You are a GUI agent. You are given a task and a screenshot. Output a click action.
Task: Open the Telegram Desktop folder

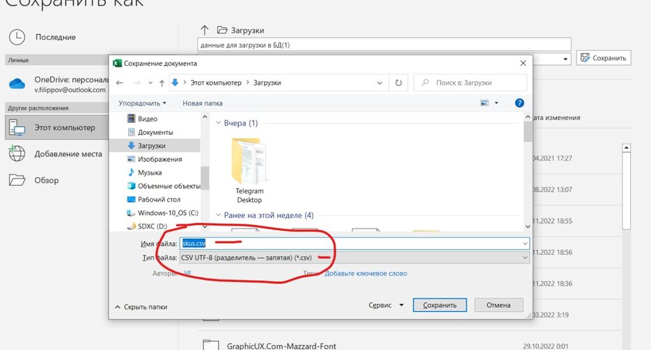(x=249, y=167)
